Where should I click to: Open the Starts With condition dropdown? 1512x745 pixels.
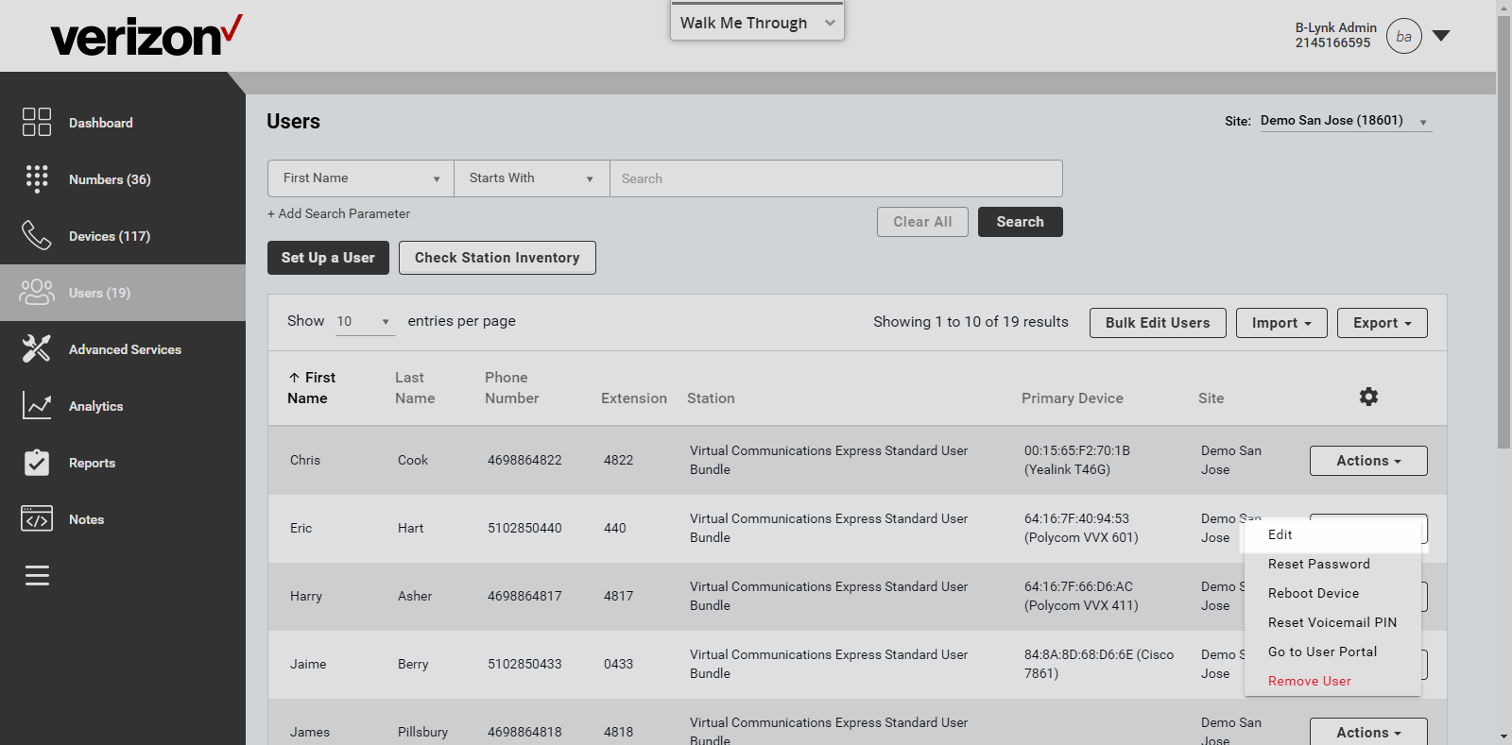click(x=532, y=178)
